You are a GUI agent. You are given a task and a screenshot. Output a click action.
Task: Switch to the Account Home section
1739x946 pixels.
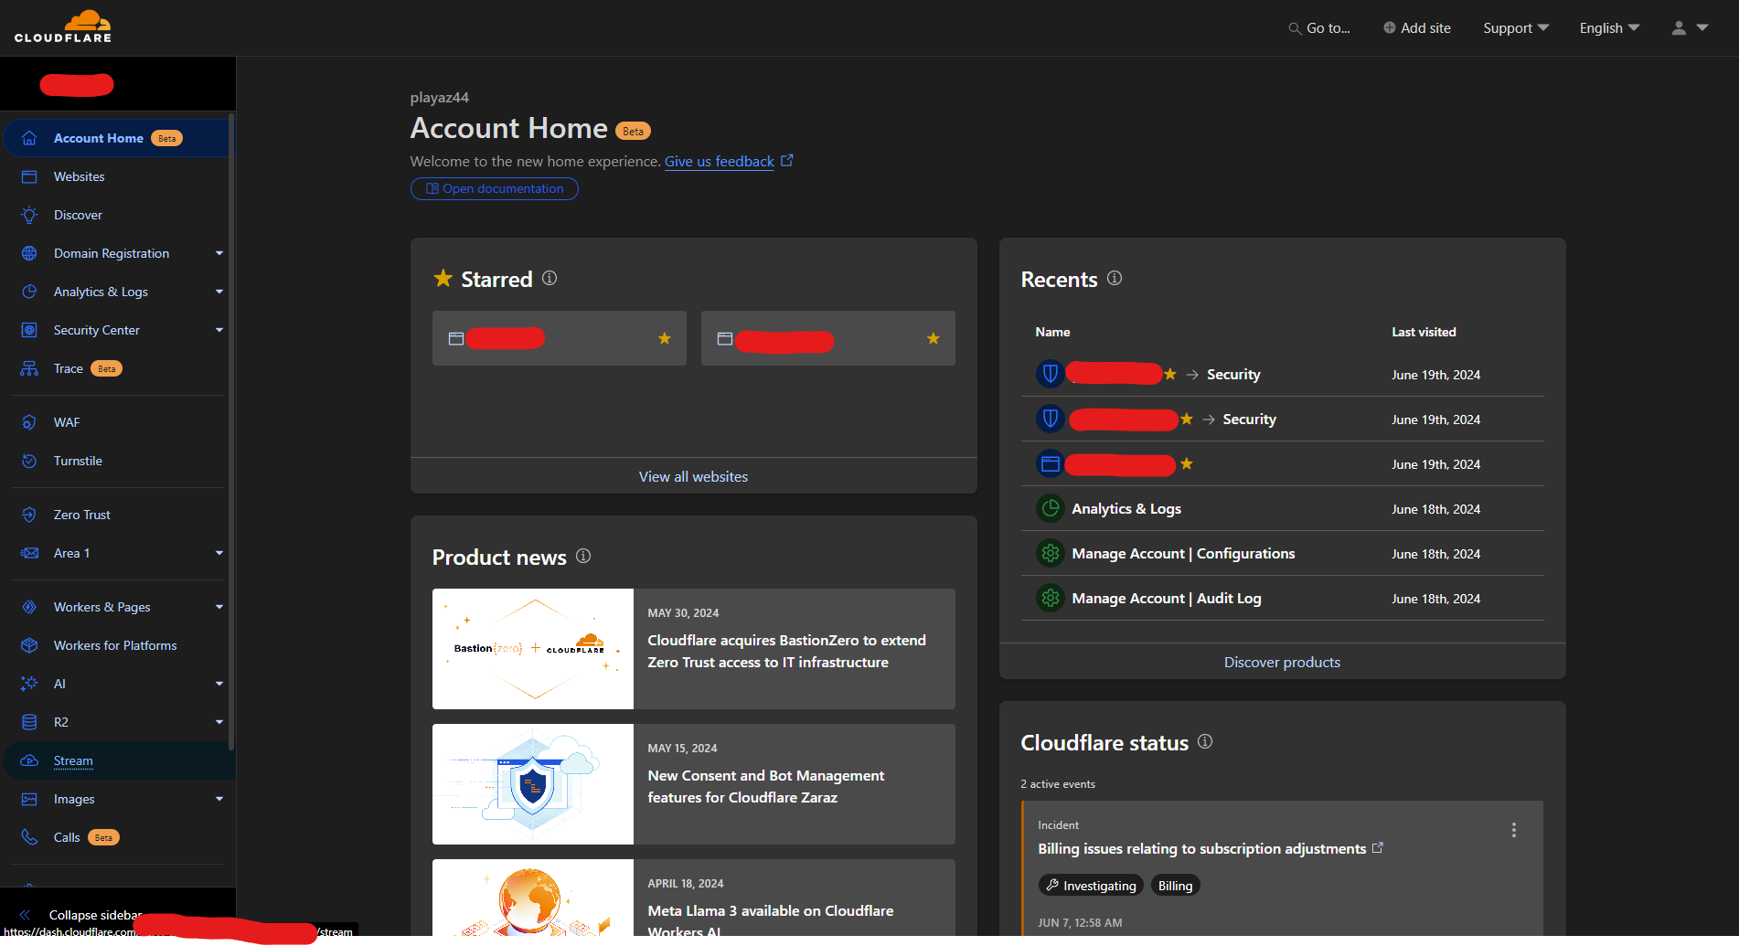coord(98,137)
